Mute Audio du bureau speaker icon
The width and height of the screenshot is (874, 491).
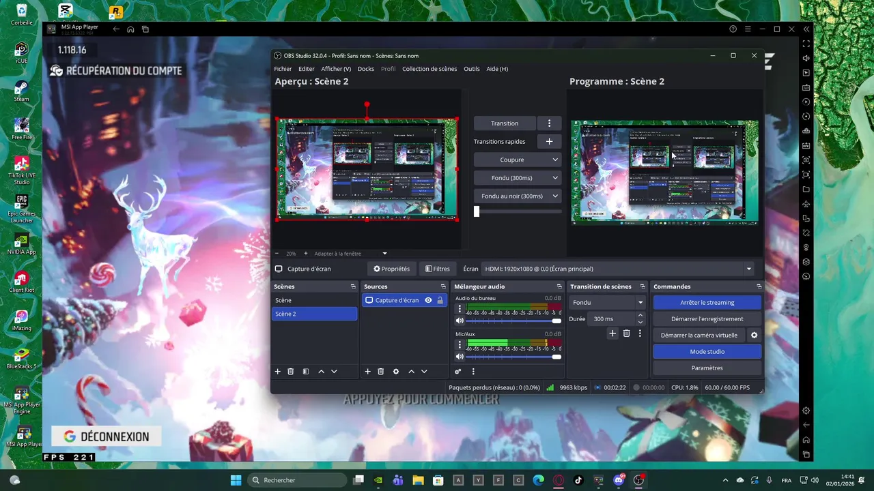pyautogui.click(x=460, y=321)
